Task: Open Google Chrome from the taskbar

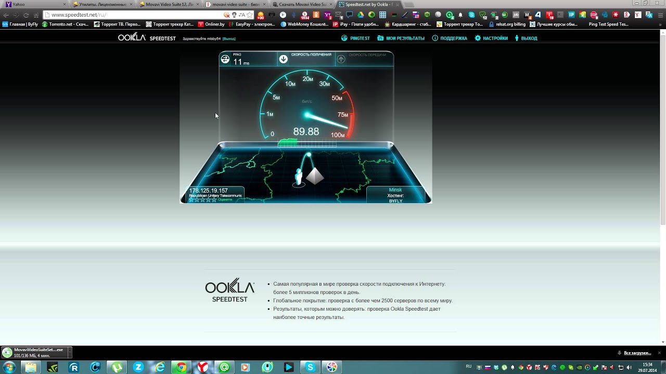Action: [x=181, y=367]
